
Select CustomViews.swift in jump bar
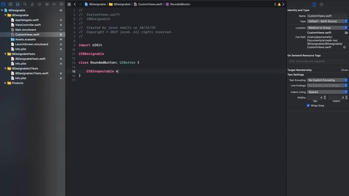click(148, 4)
